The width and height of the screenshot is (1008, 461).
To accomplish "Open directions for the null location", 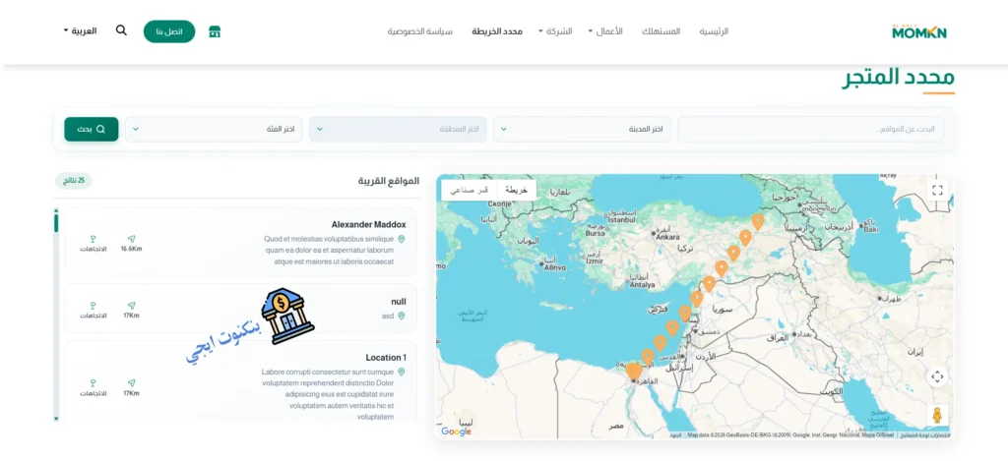I will [94, 310].
